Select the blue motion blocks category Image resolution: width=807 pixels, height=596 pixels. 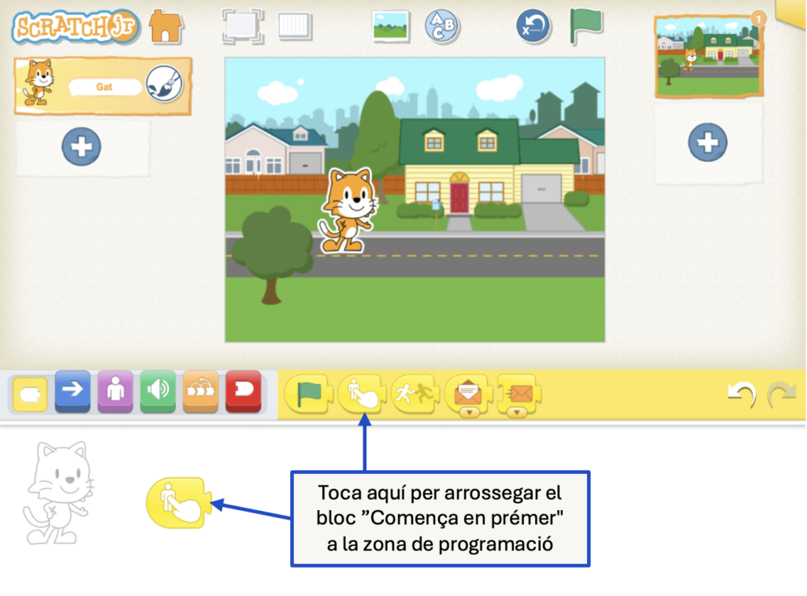[73, 391]
